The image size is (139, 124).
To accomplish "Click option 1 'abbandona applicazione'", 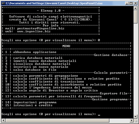I will coord(35,52).
